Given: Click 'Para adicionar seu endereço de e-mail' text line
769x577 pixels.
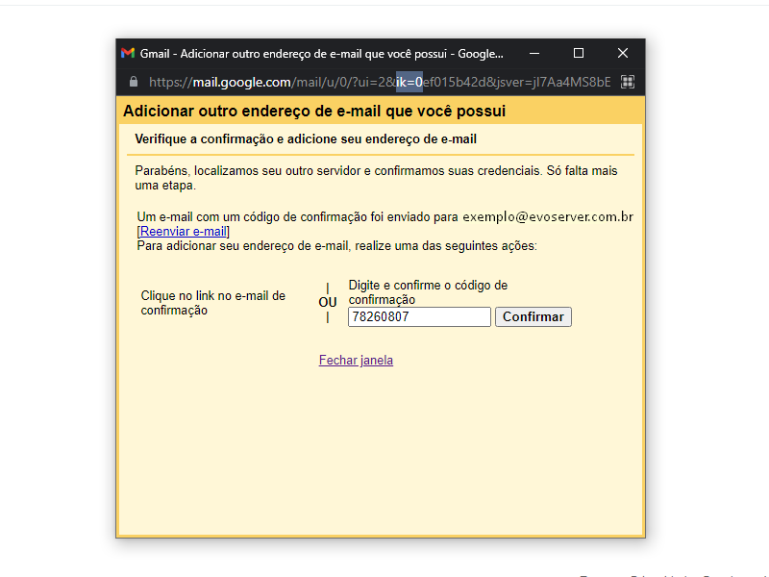Looking at the screenshot, I should [337, 246].
